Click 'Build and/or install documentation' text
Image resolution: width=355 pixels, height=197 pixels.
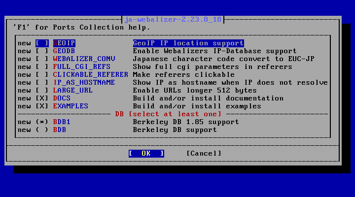point(208,98)
